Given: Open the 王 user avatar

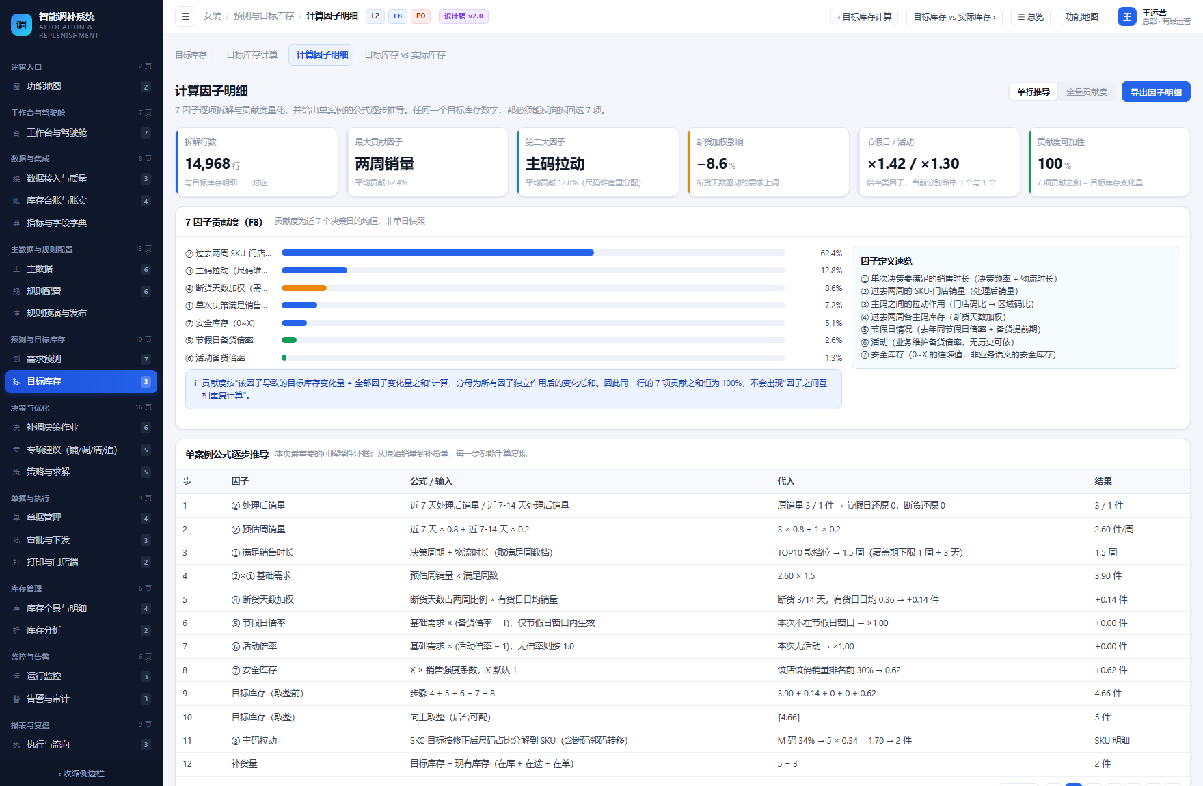Looking at the screenshot, I should click(x=1127, y=16).
